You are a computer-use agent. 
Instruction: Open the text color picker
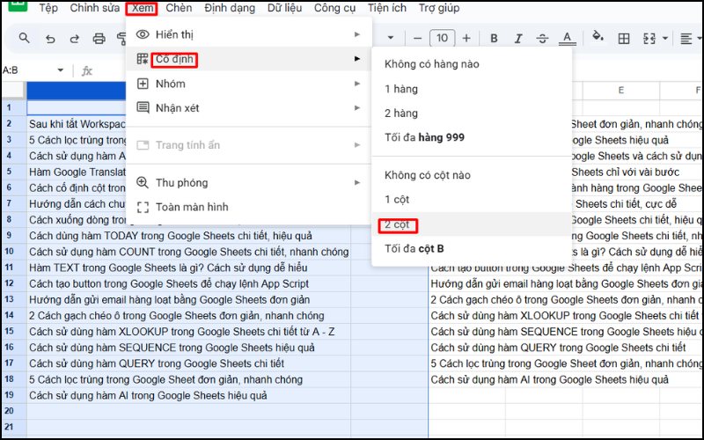[x=567, y=39]
